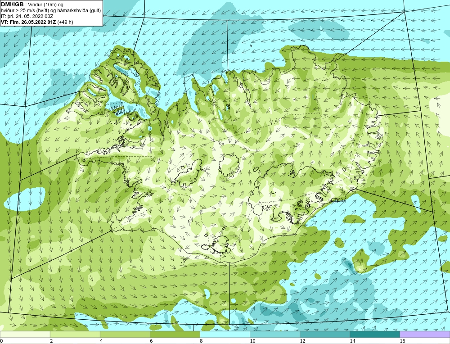This screenshot has width=450, height=344.
Task: Click the 0–2 m/s pale legend swatch
Action: point(25,335)
